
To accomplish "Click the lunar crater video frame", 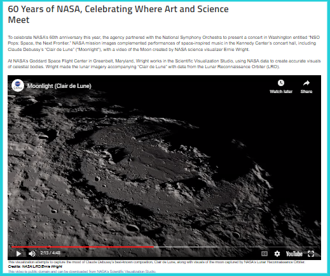I will 164,166.
